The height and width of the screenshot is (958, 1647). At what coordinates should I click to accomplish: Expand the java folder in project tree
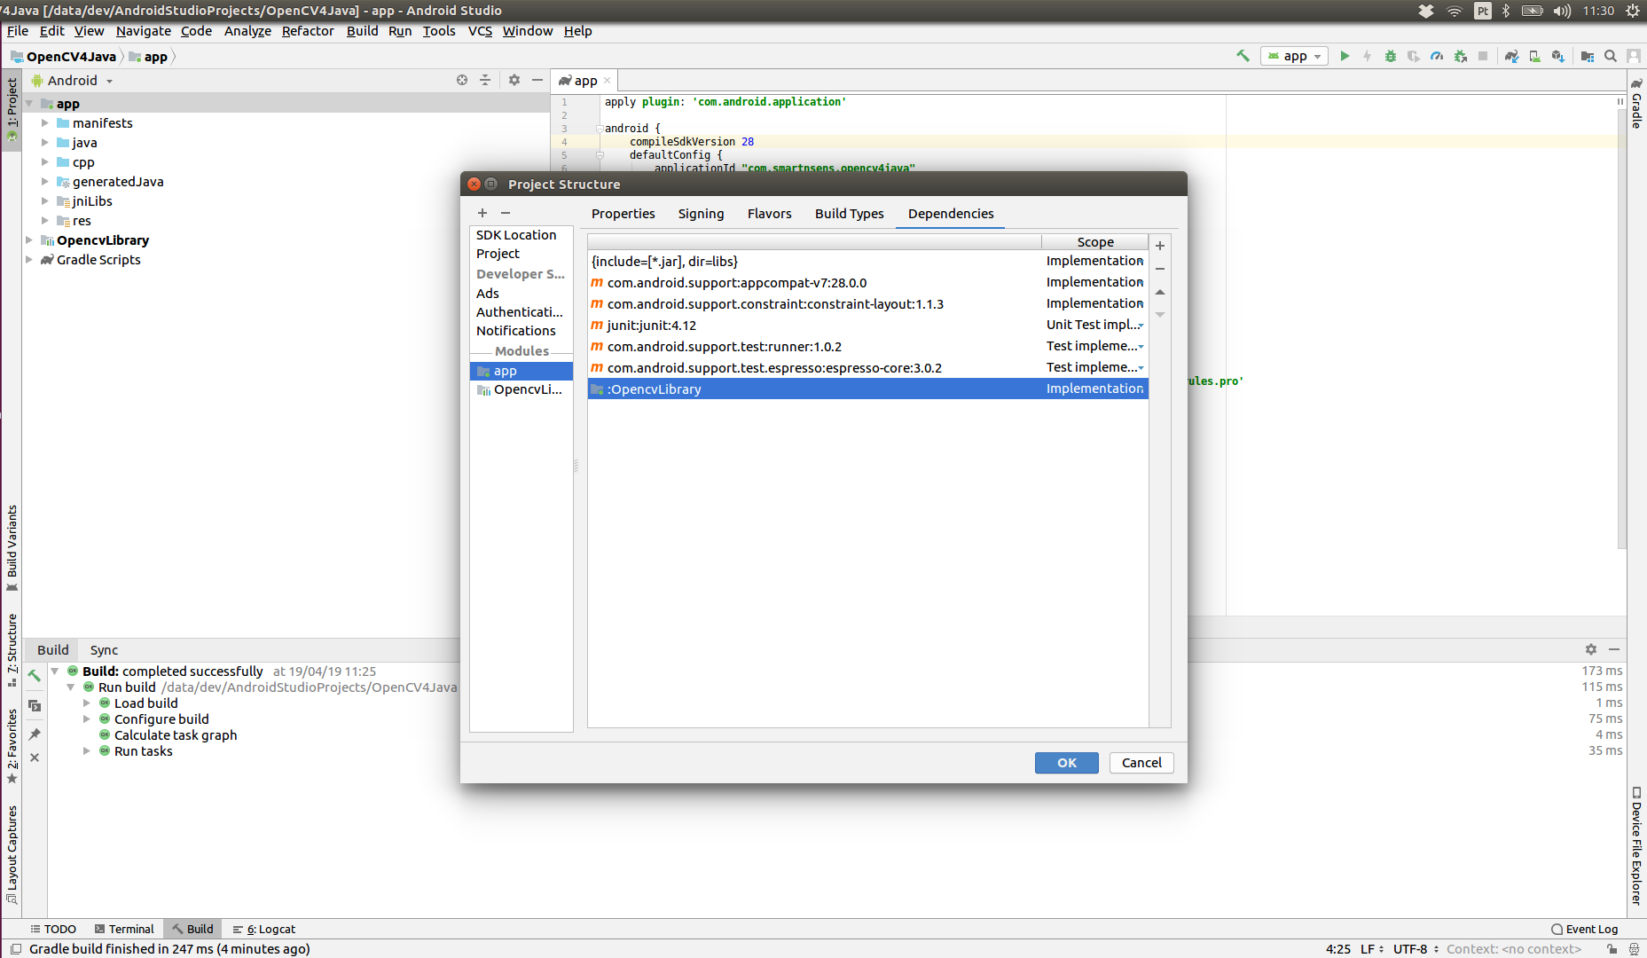pyautogui.click(x=45, y=143)
